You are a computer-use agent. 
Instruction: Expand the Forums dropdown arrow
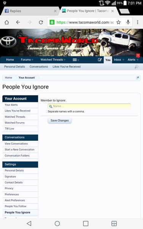pos(32,60)
